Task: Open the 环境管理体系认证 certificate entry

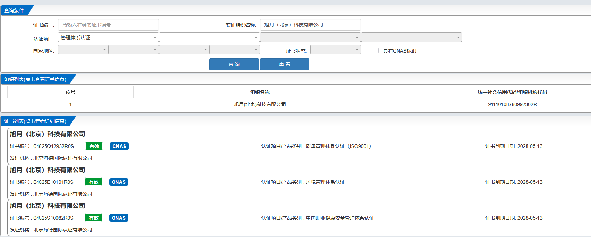Action: [302, 182]
